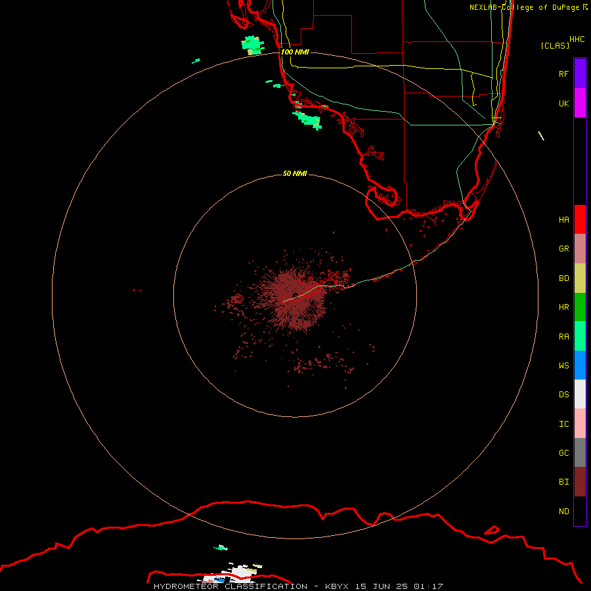591x591 pixels.
Task: Select the GR salmon legend swatch
Action: click(x=580, y=249)
